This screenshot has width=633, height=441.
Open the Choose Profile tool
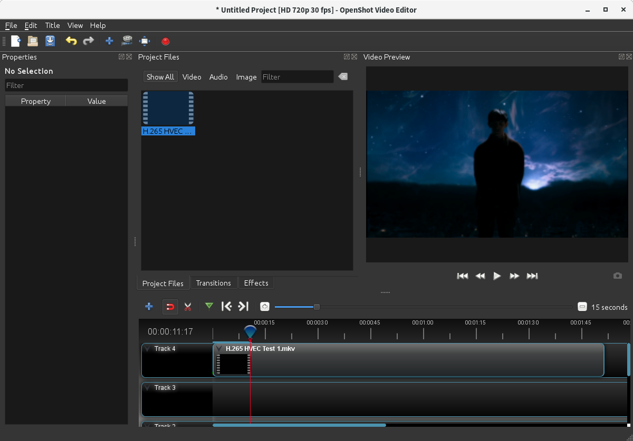(127, 41)
